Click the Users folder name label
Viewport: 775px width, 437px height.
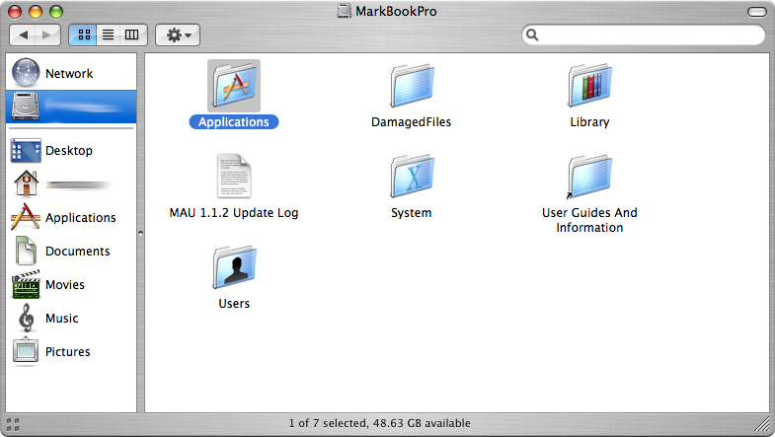point(234,304)
